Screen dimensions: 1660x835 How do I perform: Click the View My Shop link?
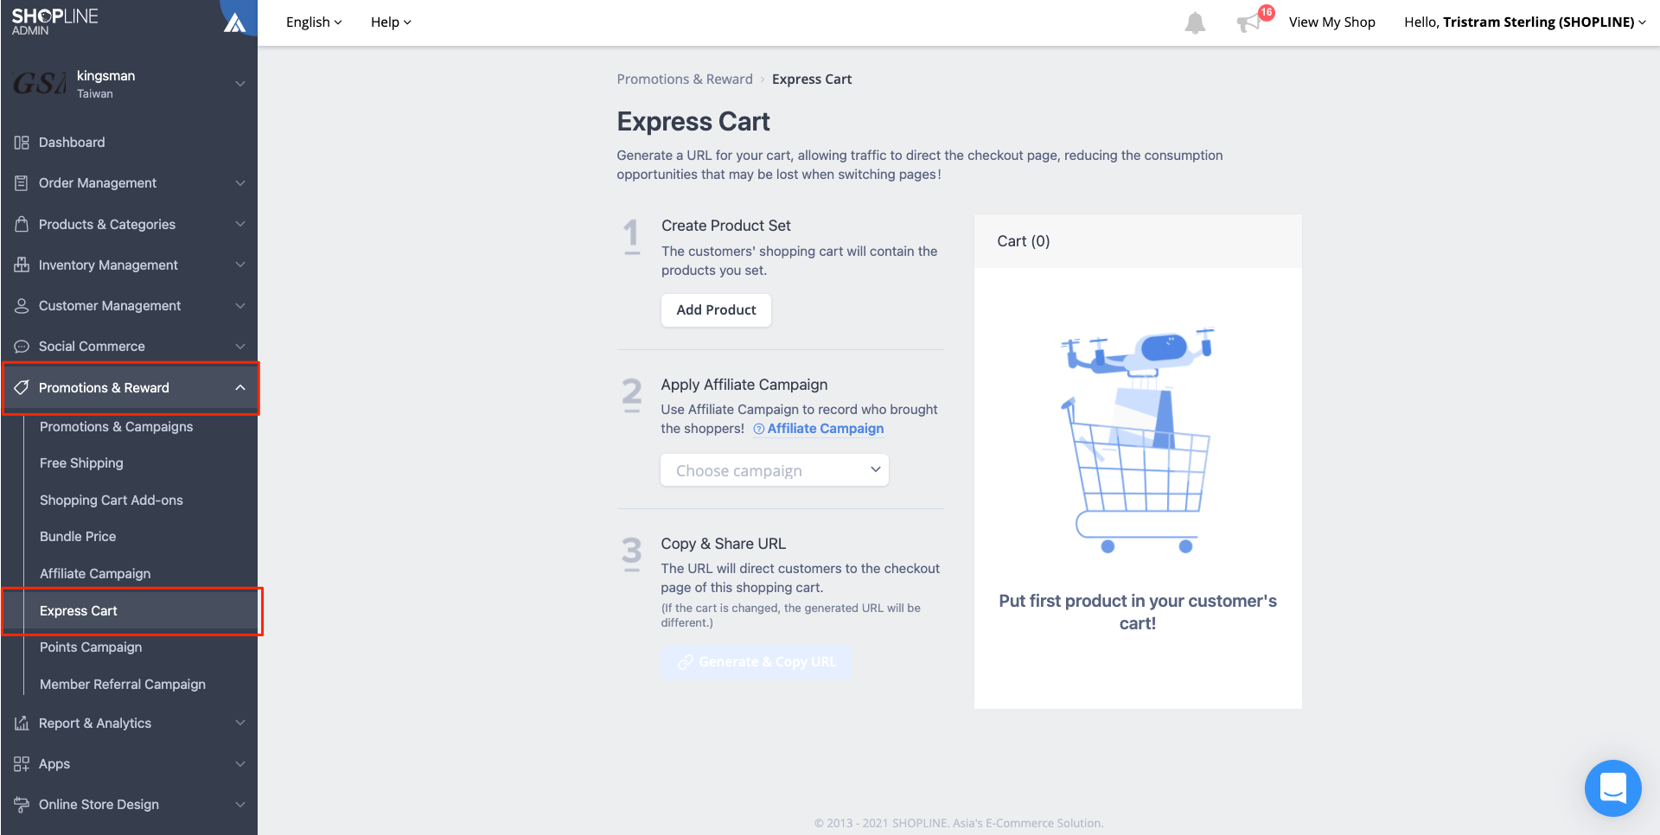pyautogui.click(x=1331, y=22)
